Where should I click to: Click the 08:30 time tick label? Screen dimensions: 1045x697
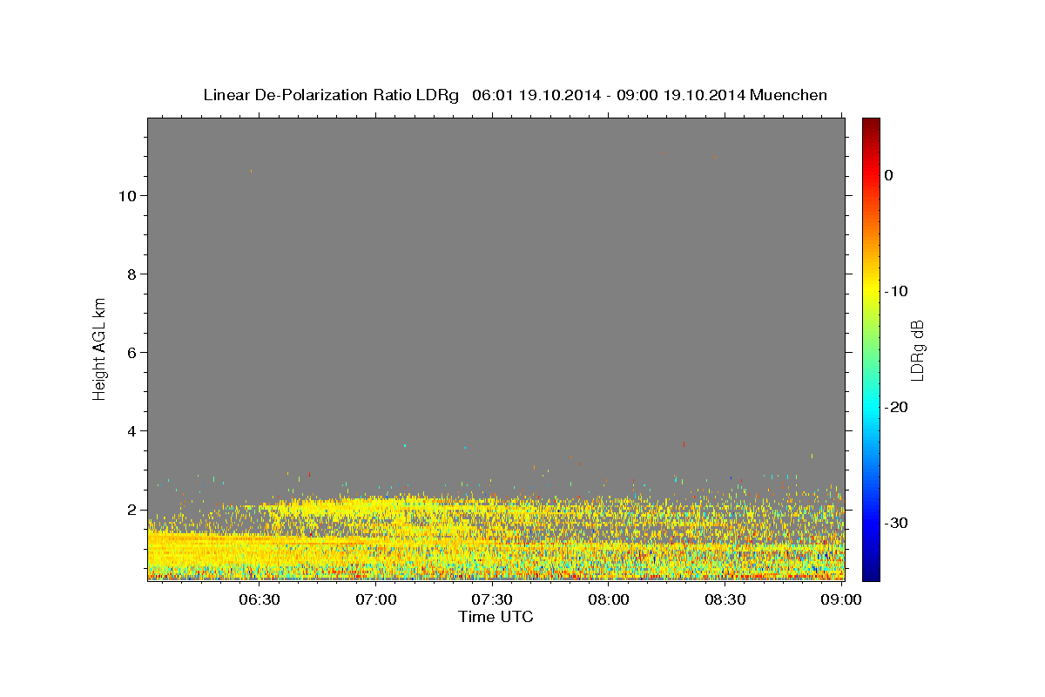[725, 599]
